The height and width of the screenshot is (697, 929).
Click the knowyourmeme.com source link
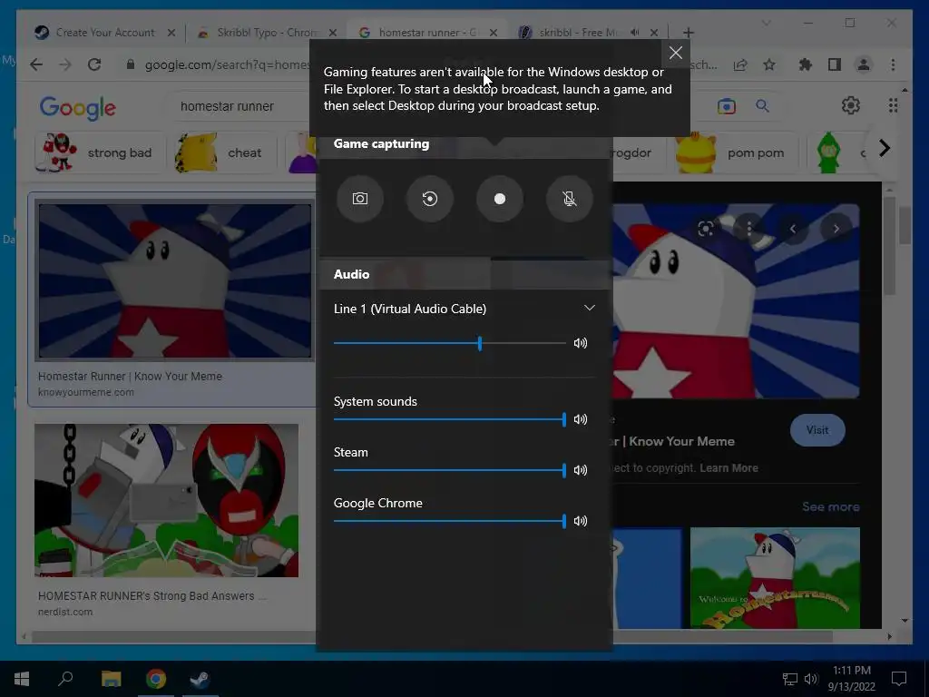pos(86,392)
